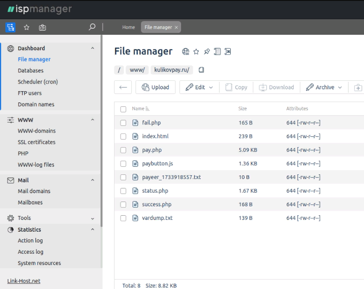Image resolution: width=364 pixels, height=289 pixels.
Task: Expand the Tools section
Action: 92,219
